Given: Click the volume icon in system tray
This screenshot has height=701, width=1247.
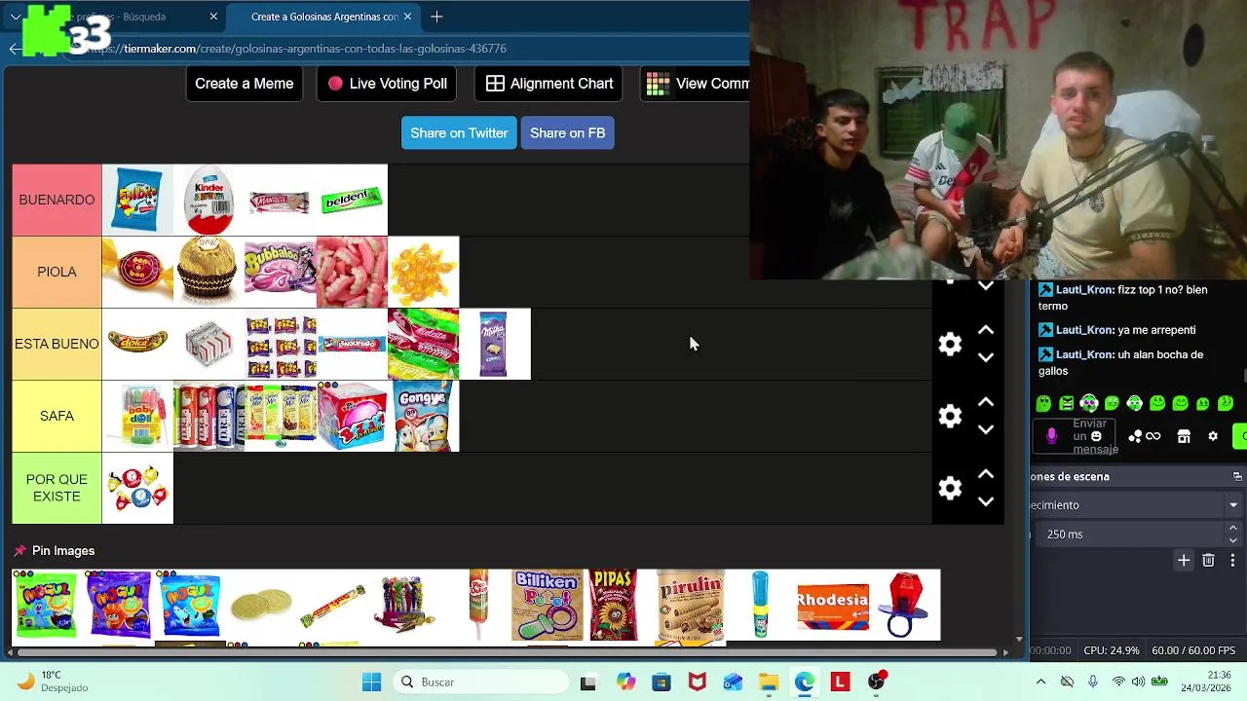Looking at the screenshot, I should pos(1138,683).
